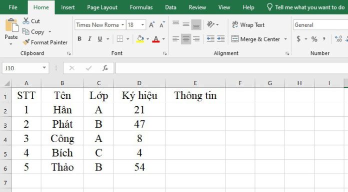Switch to Page Layout tab
The height and width of the screenshot is (192, 348).
[x=102, y=7]
